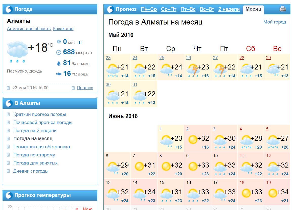Click the barometer pressure icon

point(59,52)
